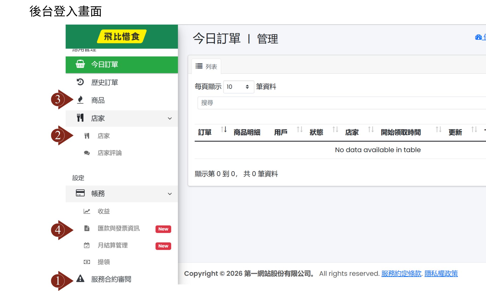Image resolution: width=486 pixels, height=291 pixels.
Task: Open 今日訂單 in the sidebar
Action: 122,65
